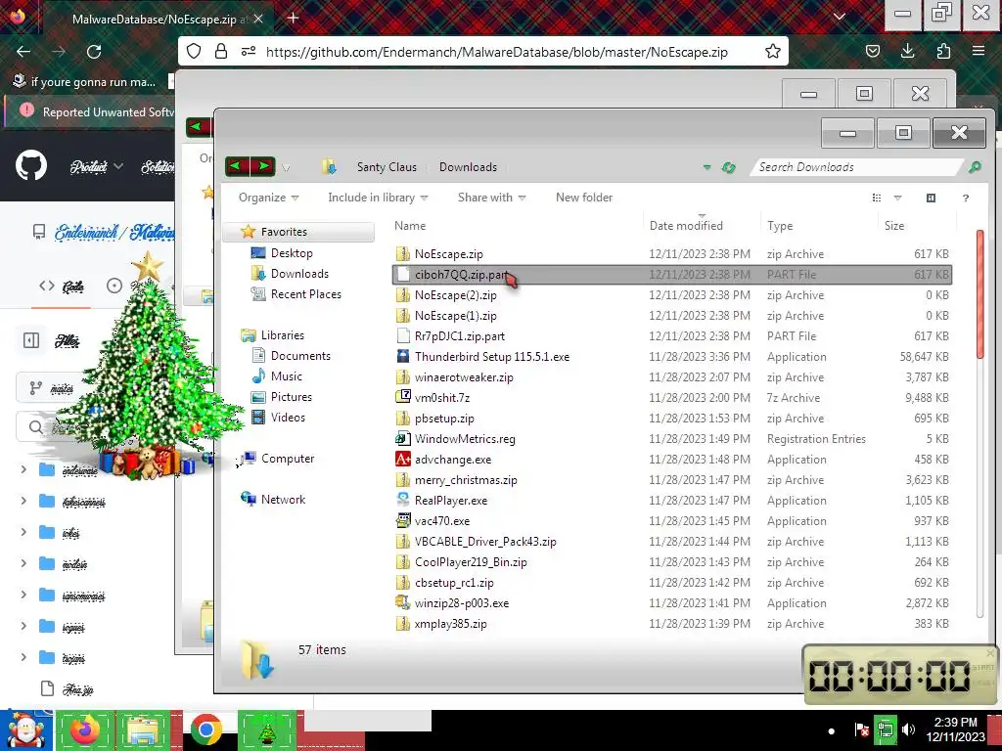1002x751 pixels.
Task: Select the Rr7pDJC1.zip.part file
Action: 671,336
